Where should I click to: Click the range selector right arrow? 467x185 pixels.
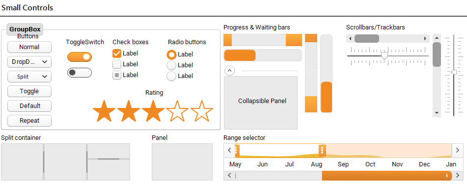[458, 150]
